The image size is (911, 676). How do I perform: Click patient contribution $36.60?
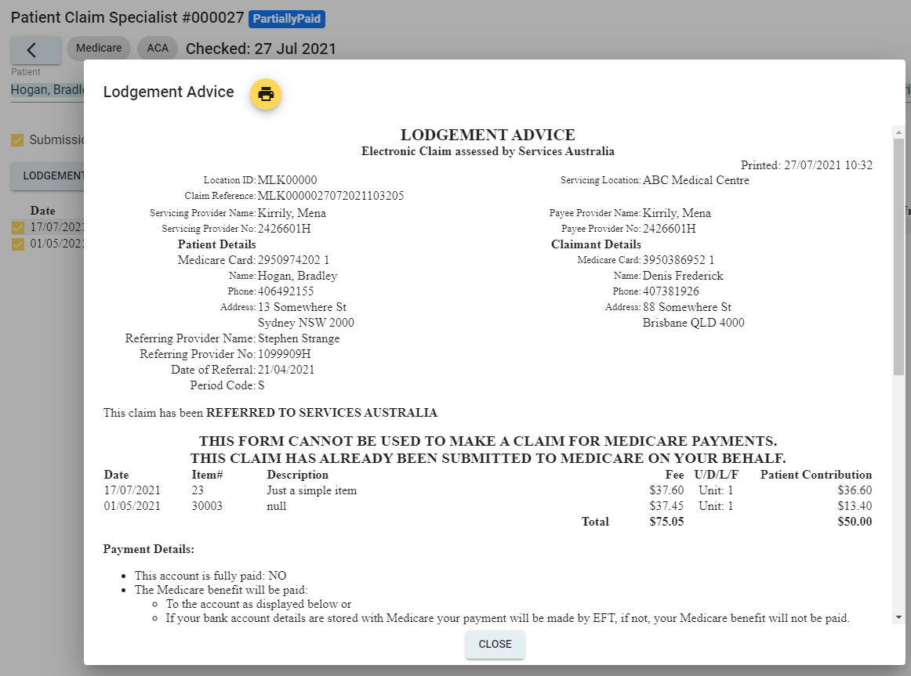(855, 490)
